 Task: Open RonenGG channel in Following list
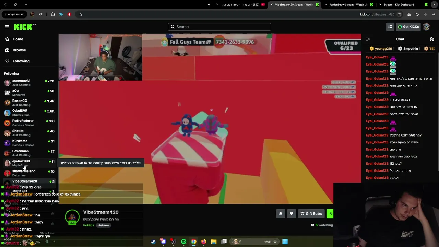29,103
